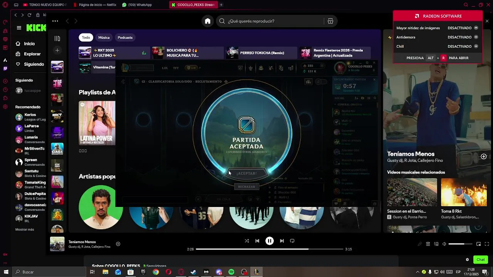
Task: Open the connect-to-a-device icon
Action: tap(436, 244)
